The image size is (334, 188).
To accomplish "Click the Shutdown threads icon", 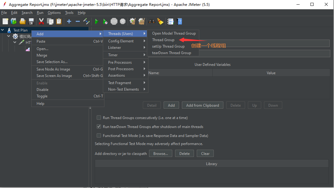I will click(123, 21).
